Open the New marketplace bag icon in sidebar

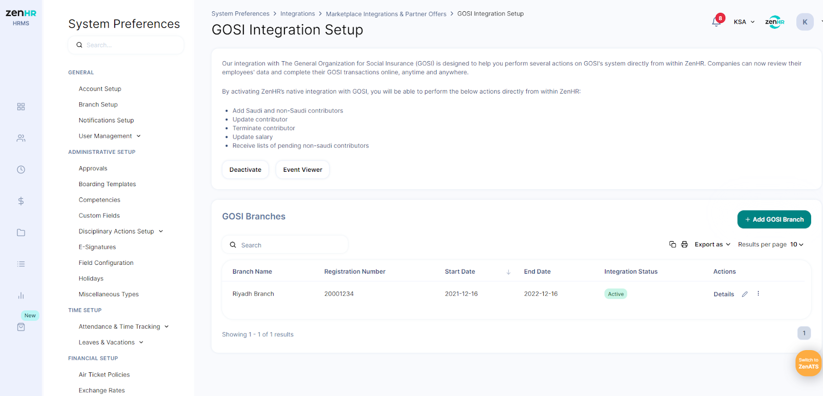coord(21,327)
